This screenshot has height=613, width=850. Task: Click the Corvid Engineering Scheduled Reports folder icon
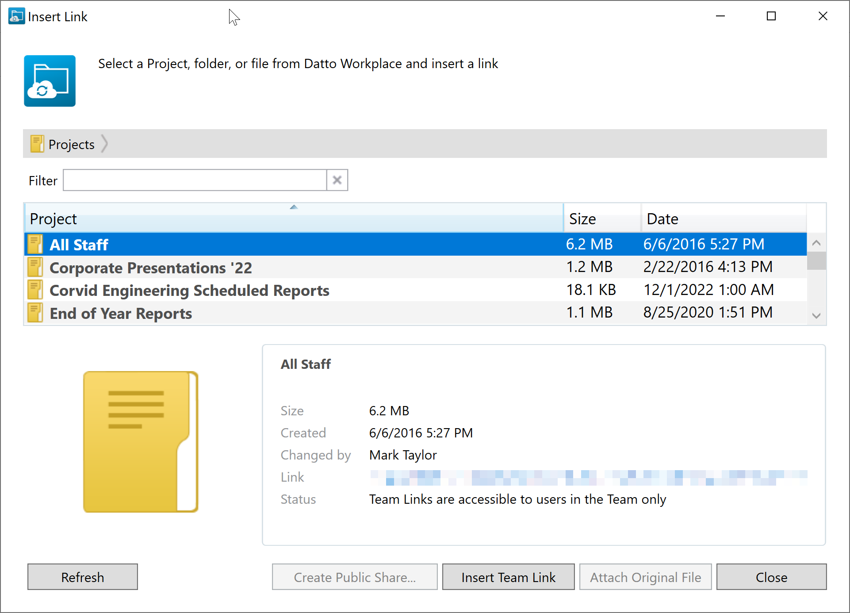(x=35, y=291)
